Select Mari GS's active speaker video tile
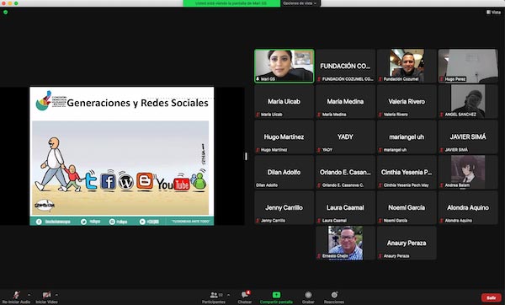Screen dimensions: 505x305 tap(284, 66)
